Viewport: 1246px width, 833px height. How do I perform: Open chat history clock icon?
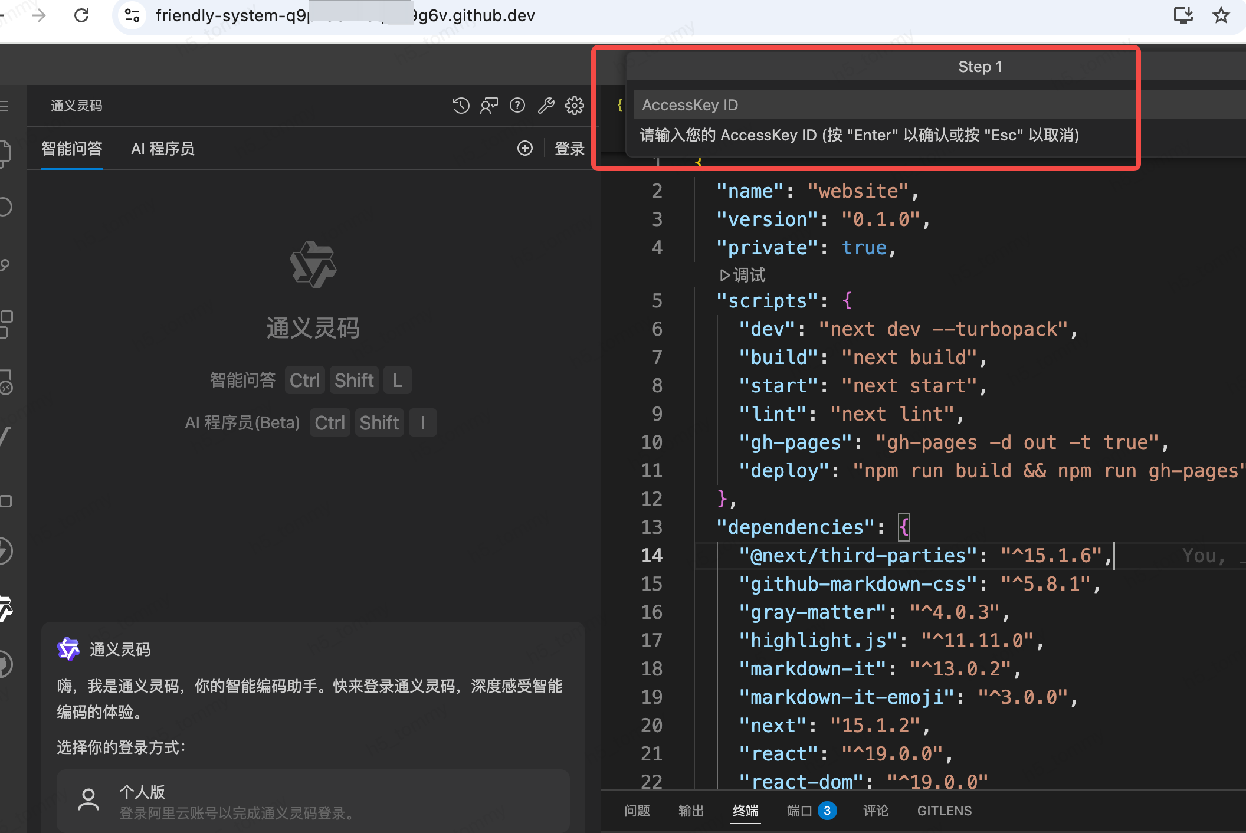tap(461, 106)
